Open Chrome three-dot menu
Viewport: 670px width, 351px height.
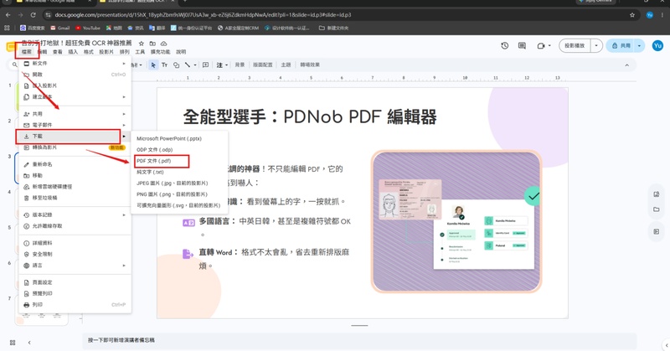663,15
